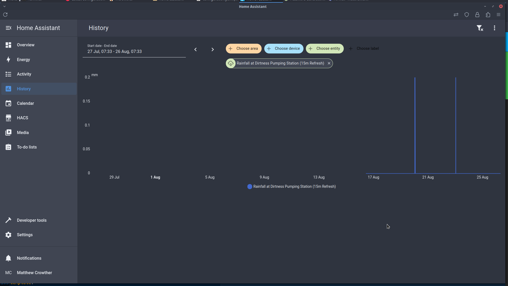Click the Choose area button
The width and height of the screenshot is (508, 286).
click(x=243, y=48)
